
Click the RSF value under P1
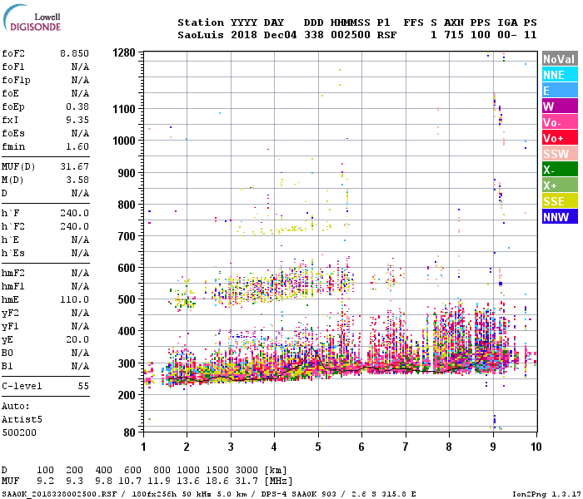click(x=386, y=35)
